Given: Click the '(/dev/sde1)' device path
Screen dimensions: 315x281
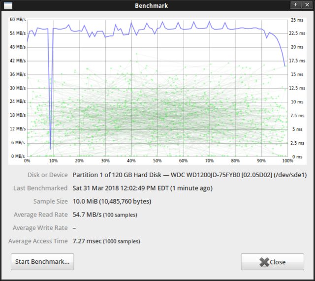Looking at the screenshot, I should [x=290, y=175].
